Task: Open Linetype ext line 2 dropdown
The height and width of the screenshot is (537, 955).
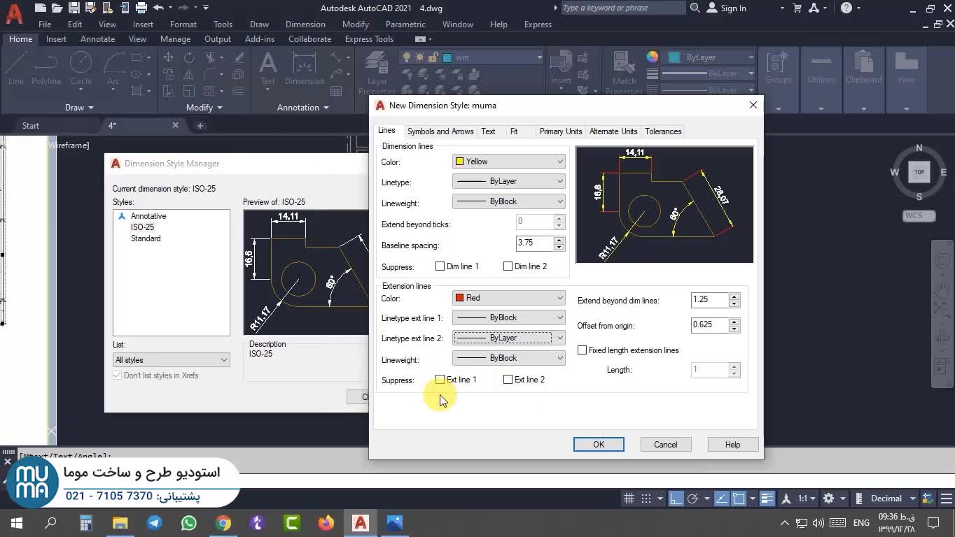Action: click(x=508, y=338)
